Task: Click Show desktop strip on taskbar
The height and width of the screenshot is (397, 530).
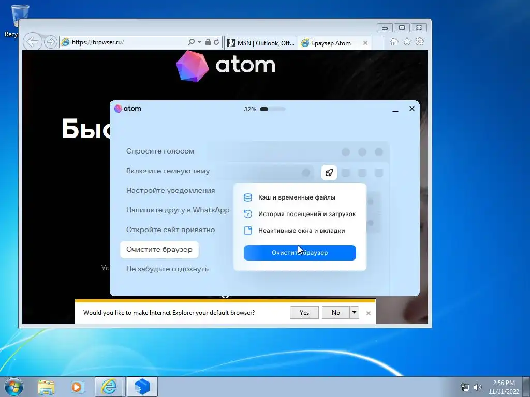Action: coord(527,387)
